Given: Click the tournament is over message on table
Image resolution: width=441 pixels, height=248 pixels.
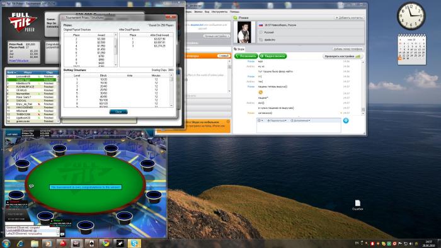Looking at the screenshot, I should 86,187.
